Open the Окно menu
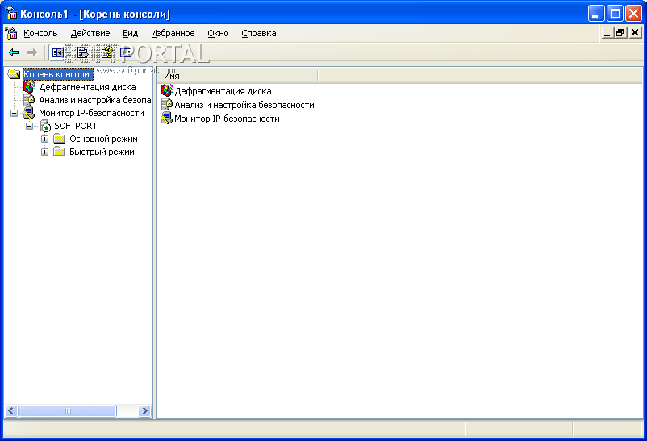Screen dimensions: 647x441 click(x=218, y=33)
